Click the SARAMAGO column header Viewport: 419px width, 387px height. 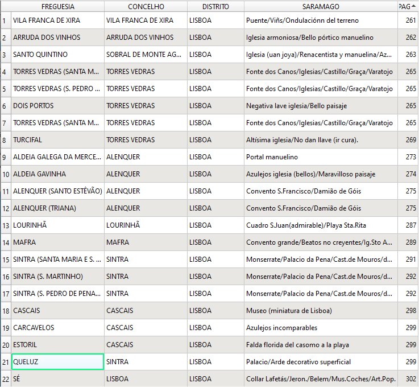321,6
